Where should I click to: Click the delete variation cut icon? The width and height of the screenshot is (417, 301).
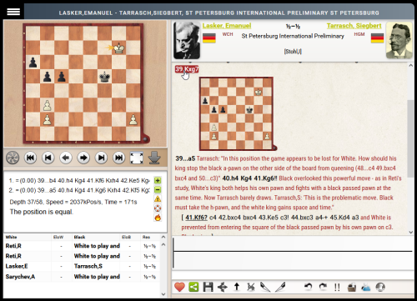coord(251,287)
